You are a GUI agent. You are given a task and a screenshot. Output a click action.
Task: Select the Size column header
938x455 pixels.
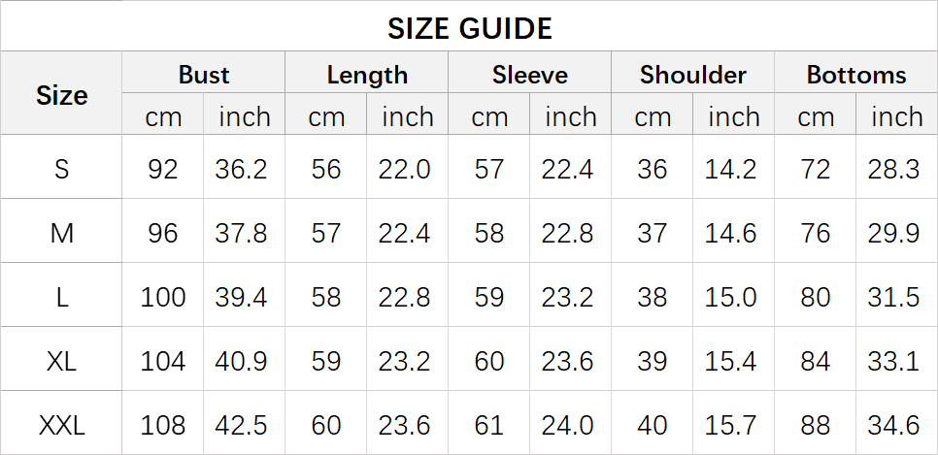[x=61, y=95]
